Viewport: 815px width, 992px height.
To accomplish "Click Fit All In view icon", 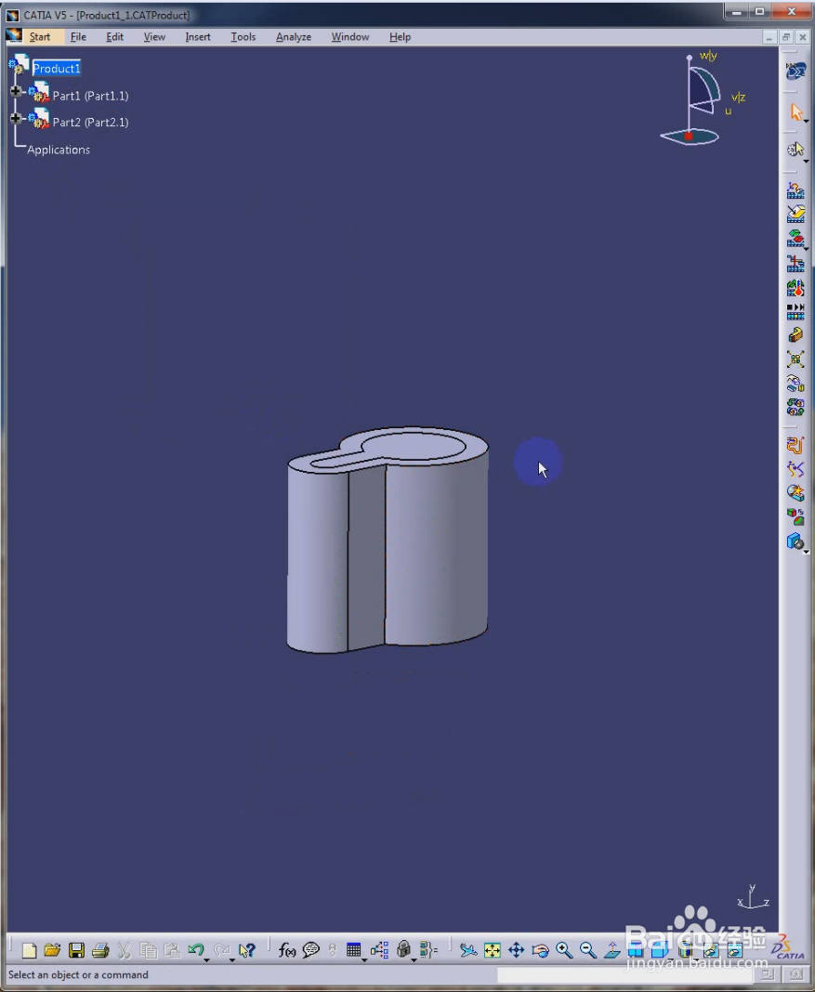I will pyautogui.click(x=493, y=949).
